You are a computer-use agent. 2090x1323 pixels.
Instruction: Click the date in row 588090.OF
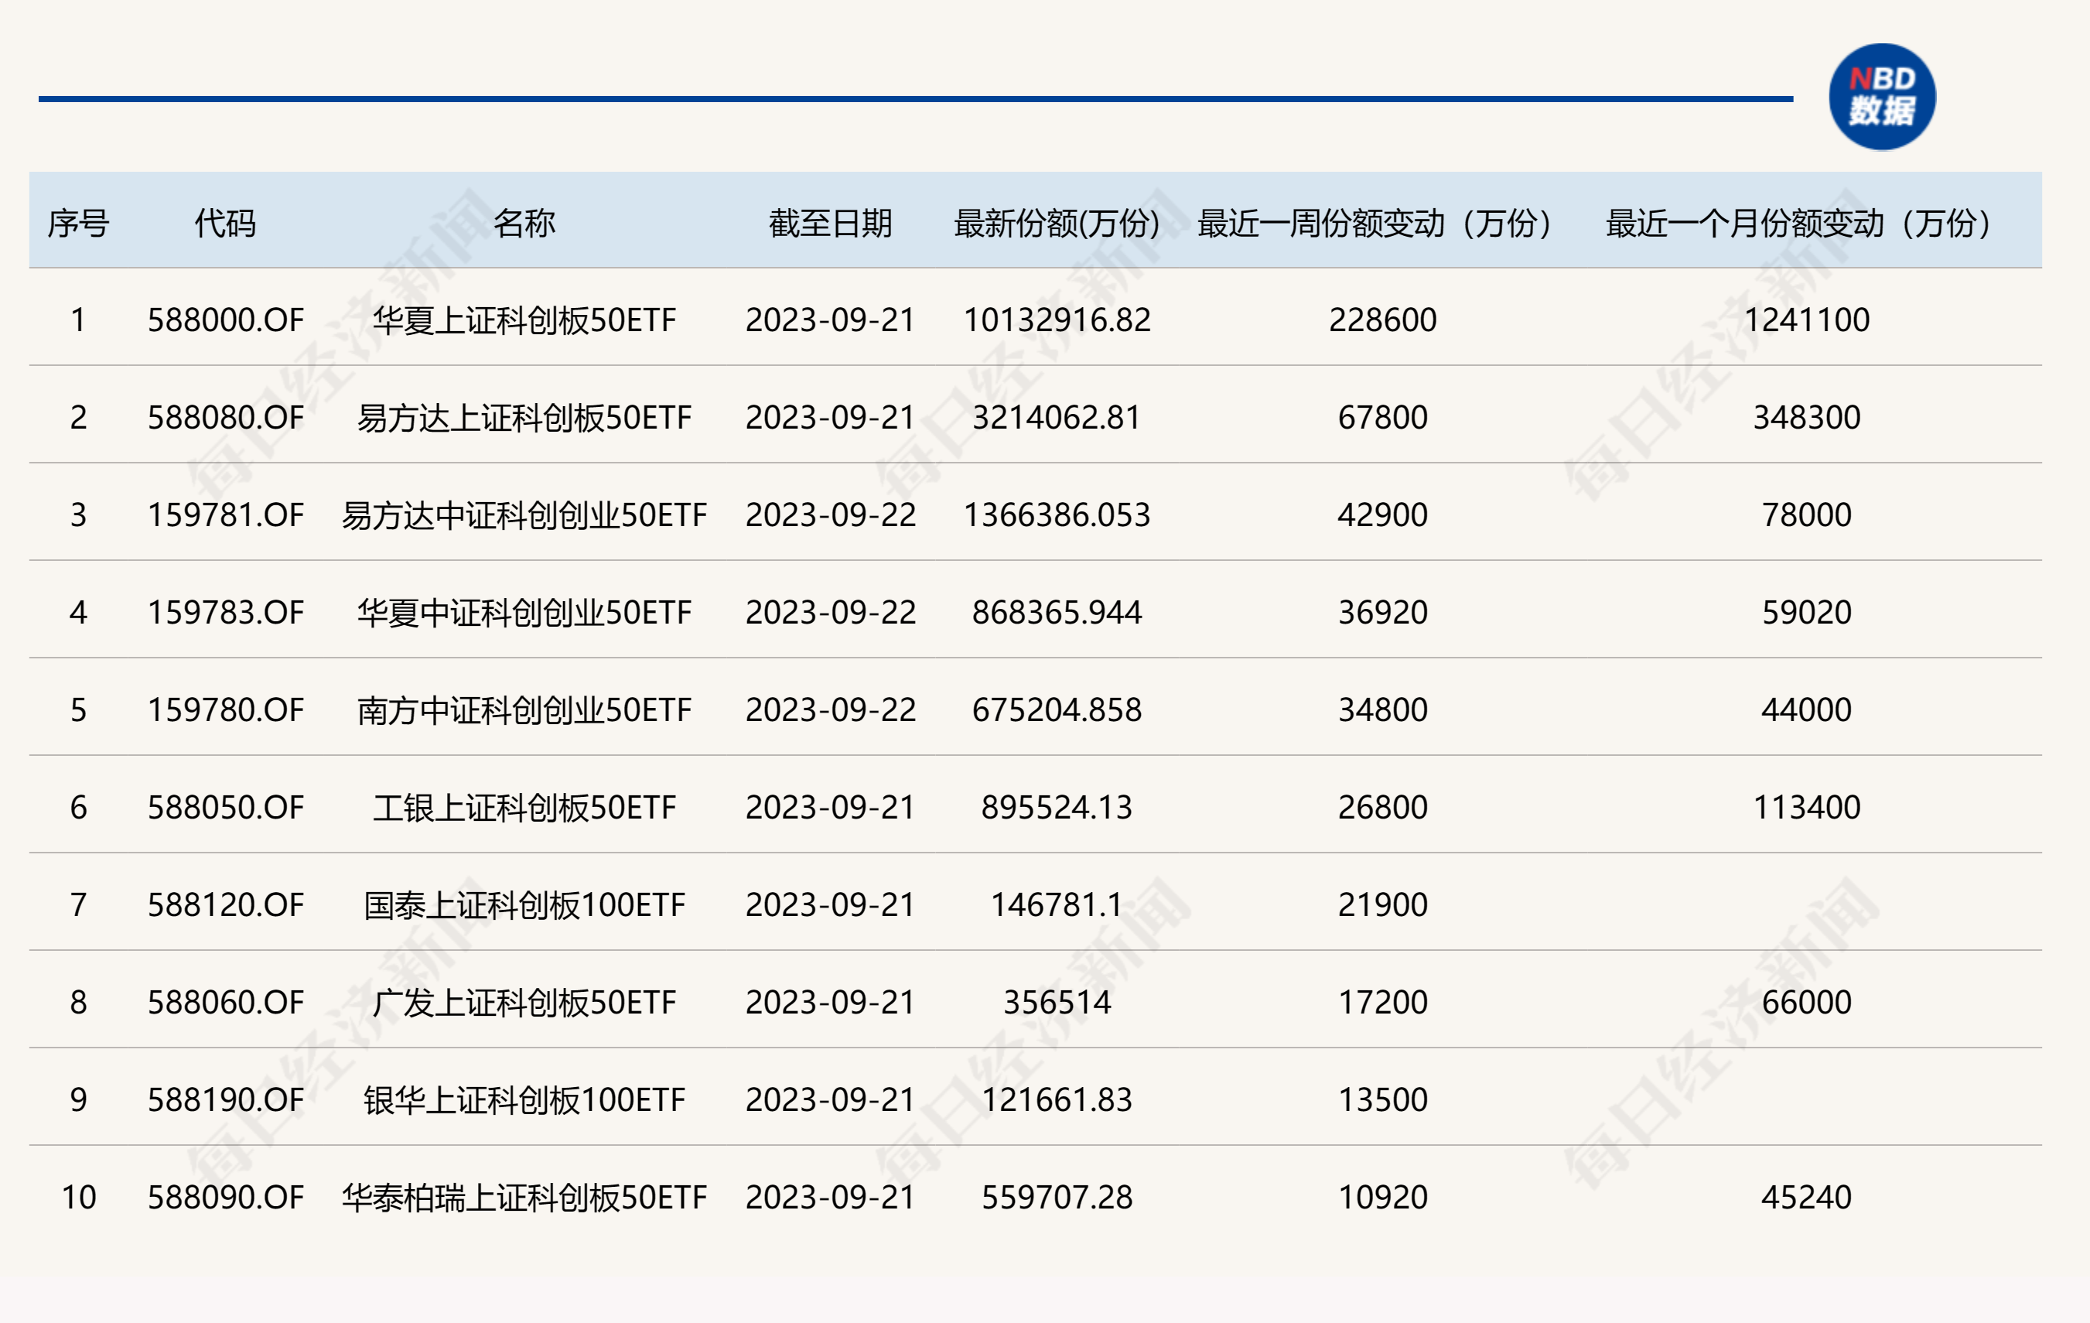coord(831,1197)
